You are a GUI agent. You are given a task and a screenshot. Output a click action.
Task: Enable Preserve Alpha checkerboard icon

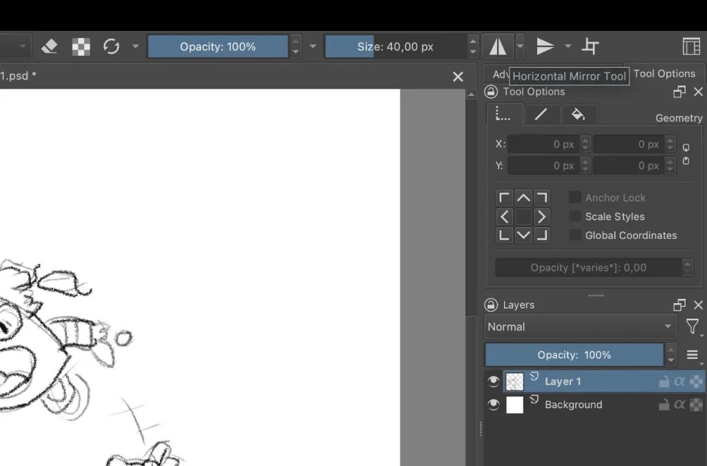pos(80,46)
